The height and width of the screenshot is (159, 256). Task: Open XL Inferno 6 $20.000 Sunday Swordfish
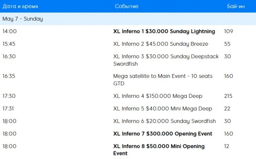(164, 121)
